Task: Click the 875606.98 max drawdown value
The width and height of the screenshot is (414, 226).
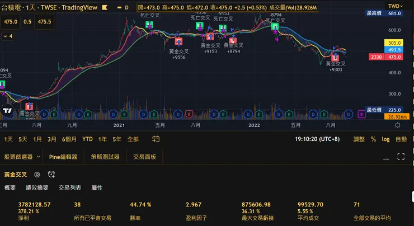Action: 256,205
